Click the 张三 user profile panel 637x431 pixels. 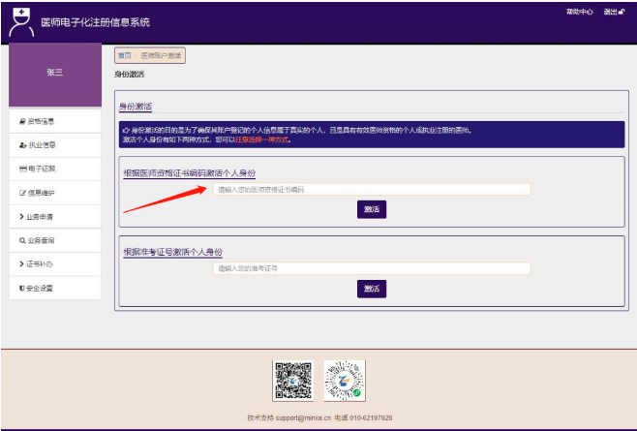pos(54,74)
